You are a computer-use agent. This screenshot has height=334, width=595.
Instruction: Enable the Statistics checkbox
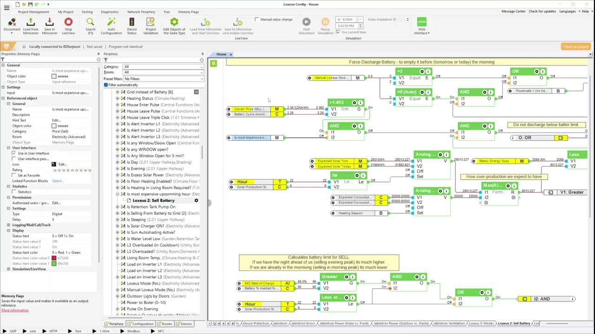(14, 192)
